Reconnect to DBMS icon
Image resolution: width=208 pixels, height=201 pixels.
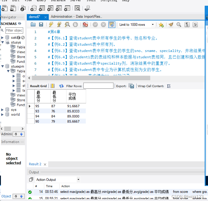click(87, 8)
